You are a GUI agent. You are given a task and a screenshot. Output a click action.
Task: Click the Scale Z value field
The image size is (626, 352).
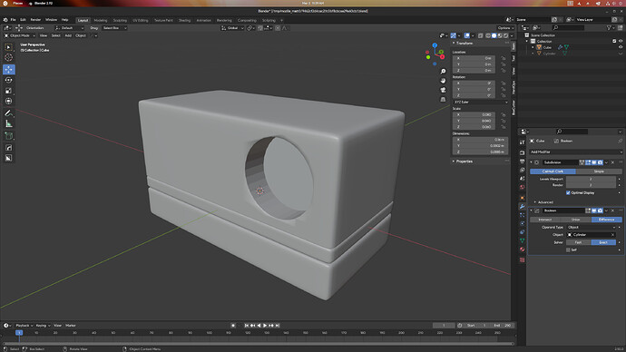tap(474, 127)
